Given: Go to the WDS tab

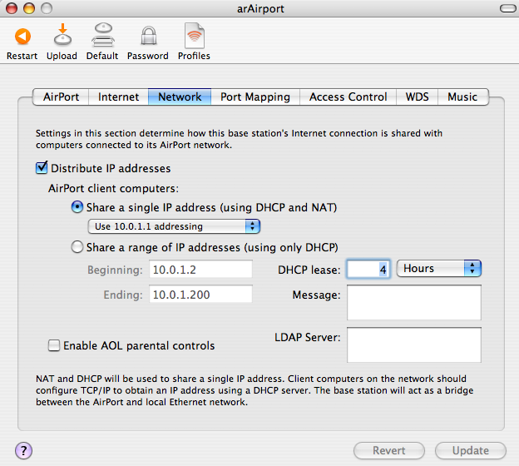Looking at the screenshot, I should click(x=417, y=97).
